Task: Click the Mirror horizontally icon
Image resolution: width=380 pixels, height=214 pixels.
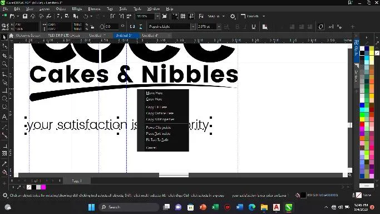Action: (132, 27)
